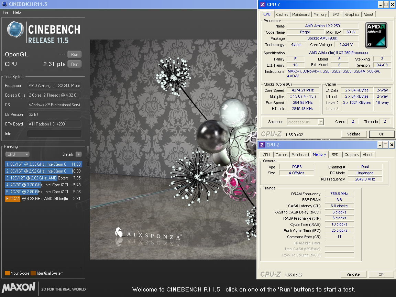This screenshot has width=396, height=297.
Task: Select ranking row 5 Core i7 2.80 GHz
Action: tap(43, 192)
